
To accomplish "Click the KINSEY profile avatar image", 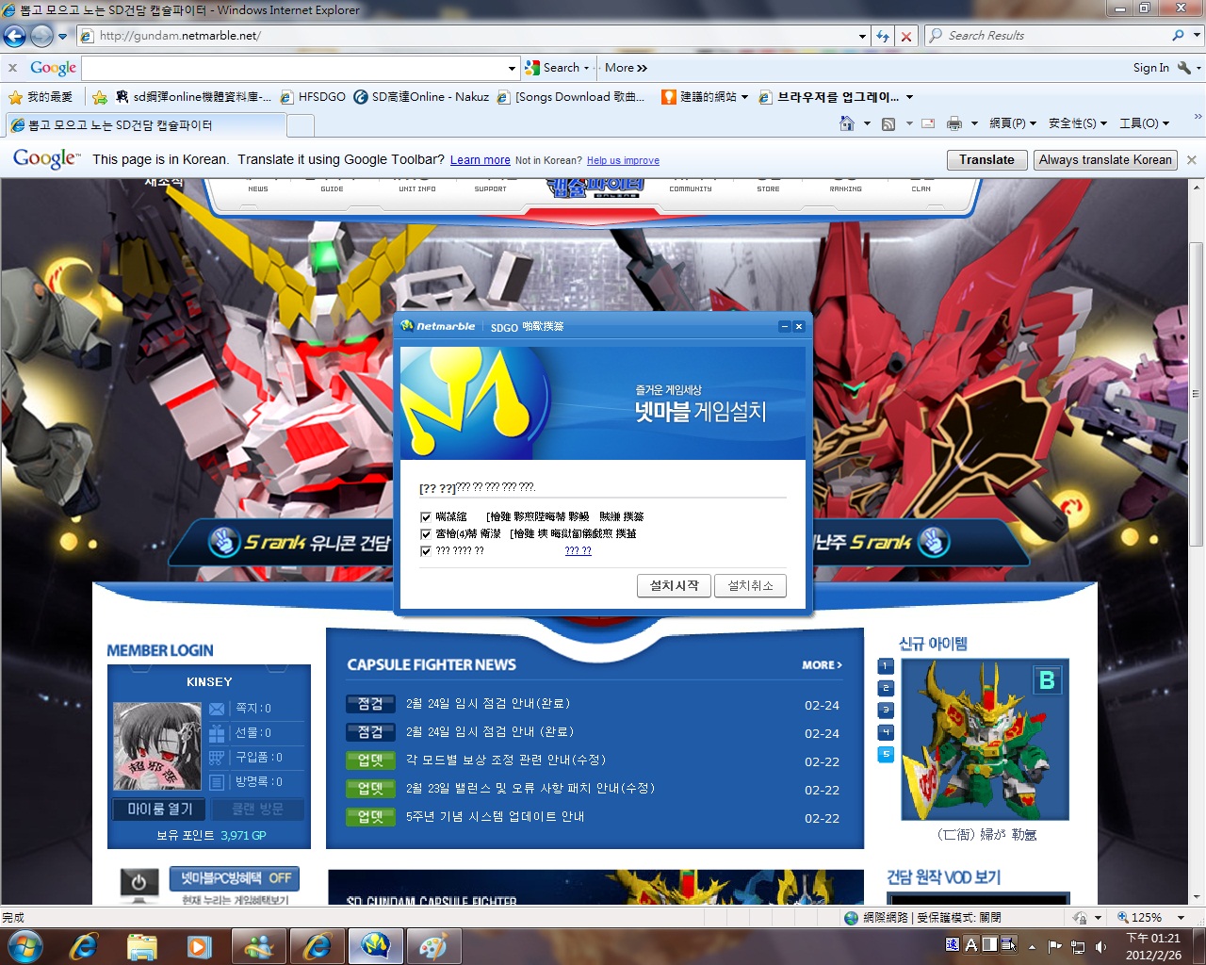I will click(157, 745).
